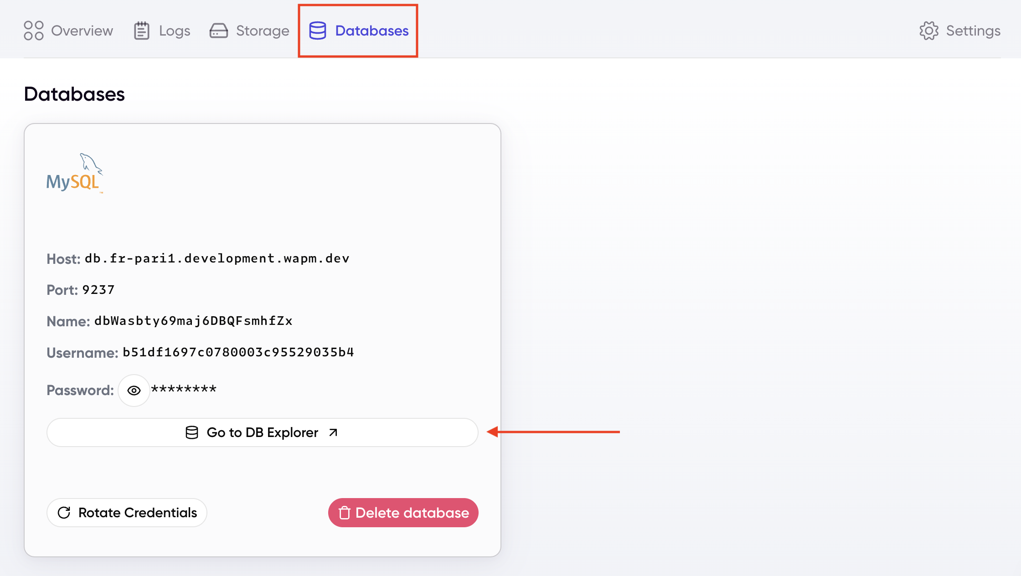Select the database username value
This screenshot has width=1021, height=576.
pos(238,351)
